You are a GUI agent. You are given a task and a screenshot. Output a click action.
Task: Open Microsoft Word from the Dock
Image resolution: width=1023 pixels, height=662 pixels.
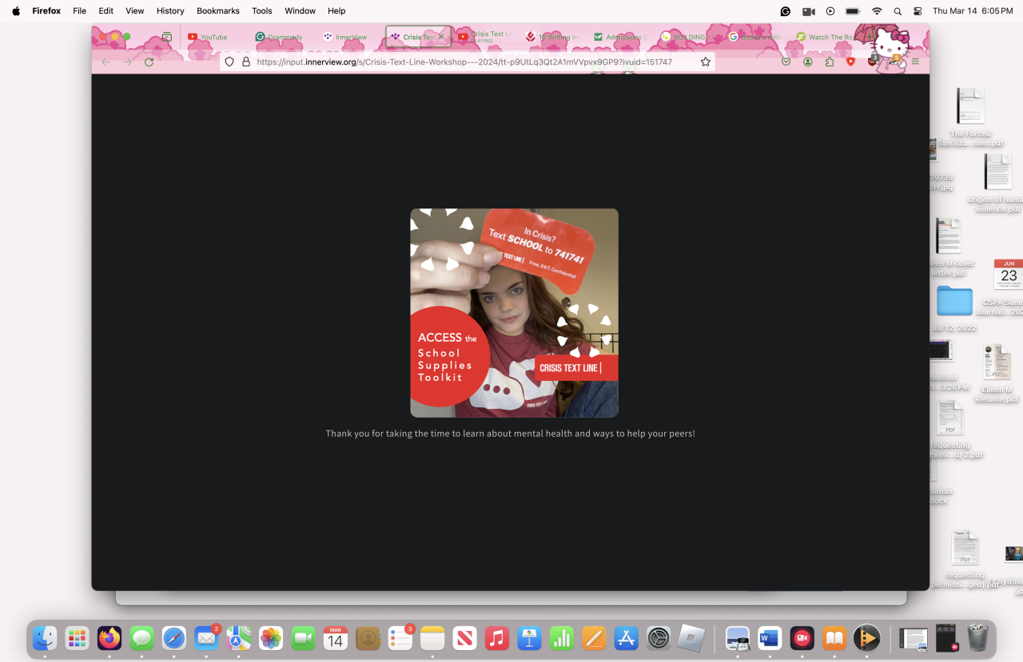pyautogui.click(x=770, y=638)
